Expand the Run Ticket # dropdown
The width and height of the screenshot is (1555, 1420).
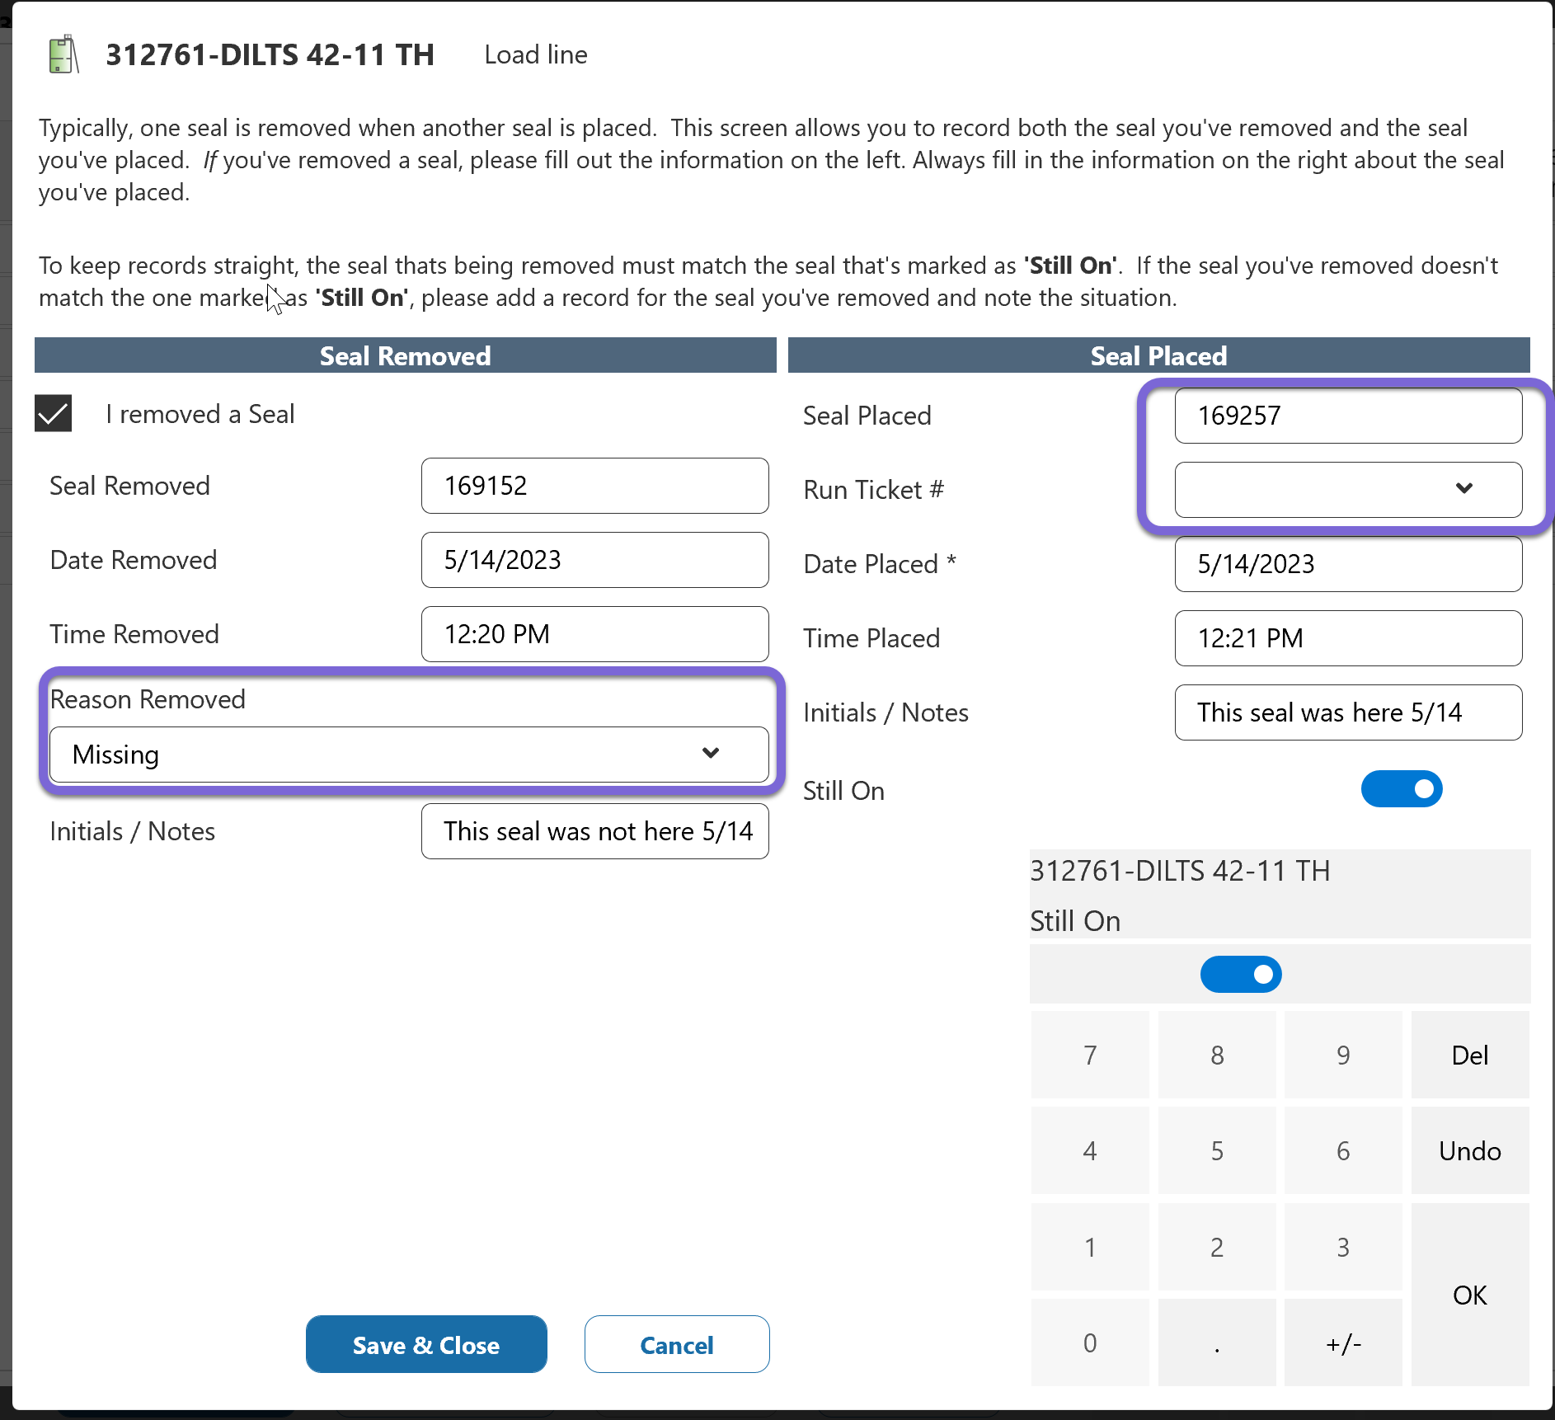click(x=1347, y=489)
